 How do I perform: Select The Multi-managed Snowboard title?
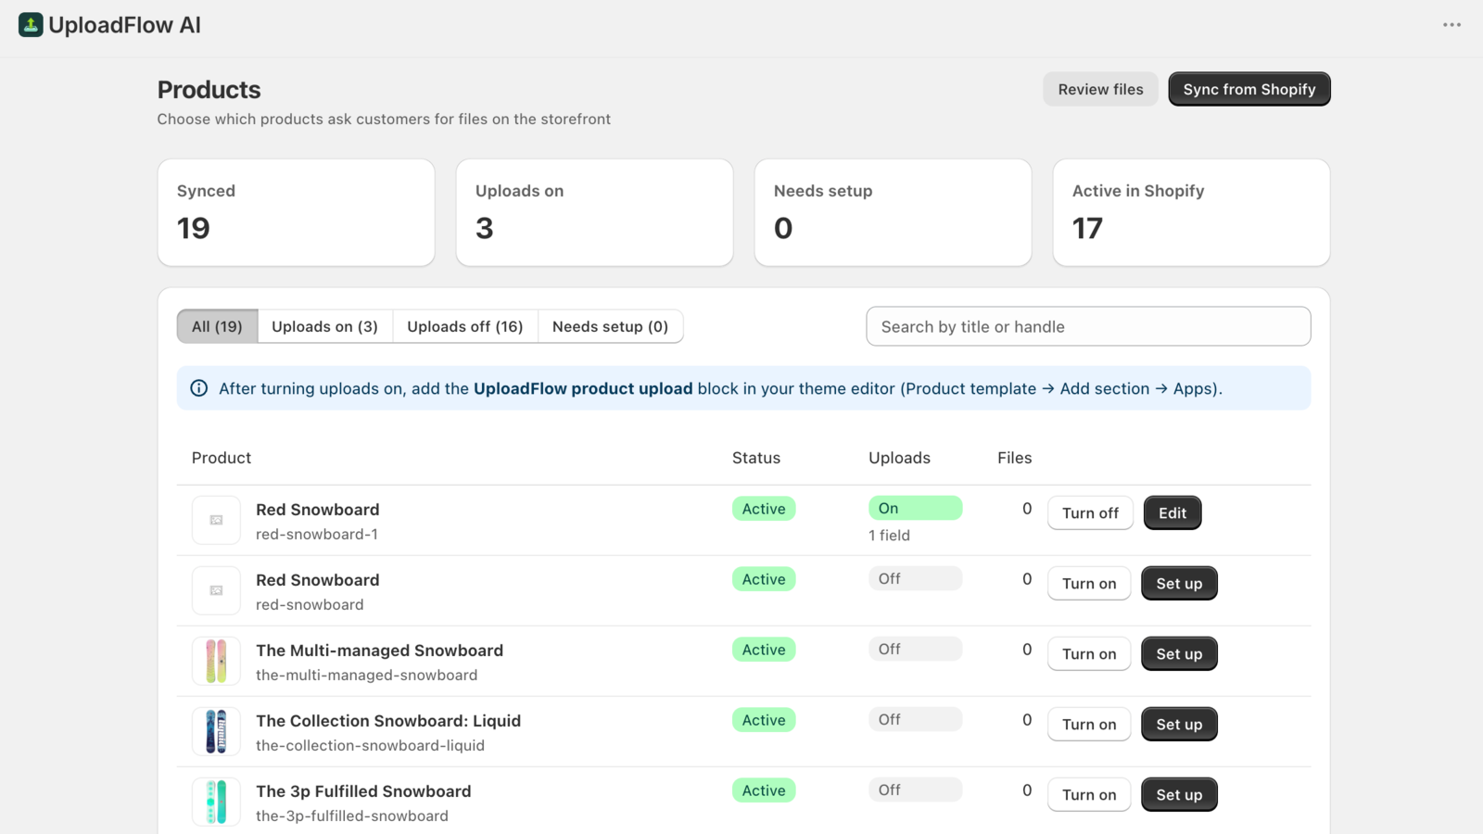click(x=380, y=651)
